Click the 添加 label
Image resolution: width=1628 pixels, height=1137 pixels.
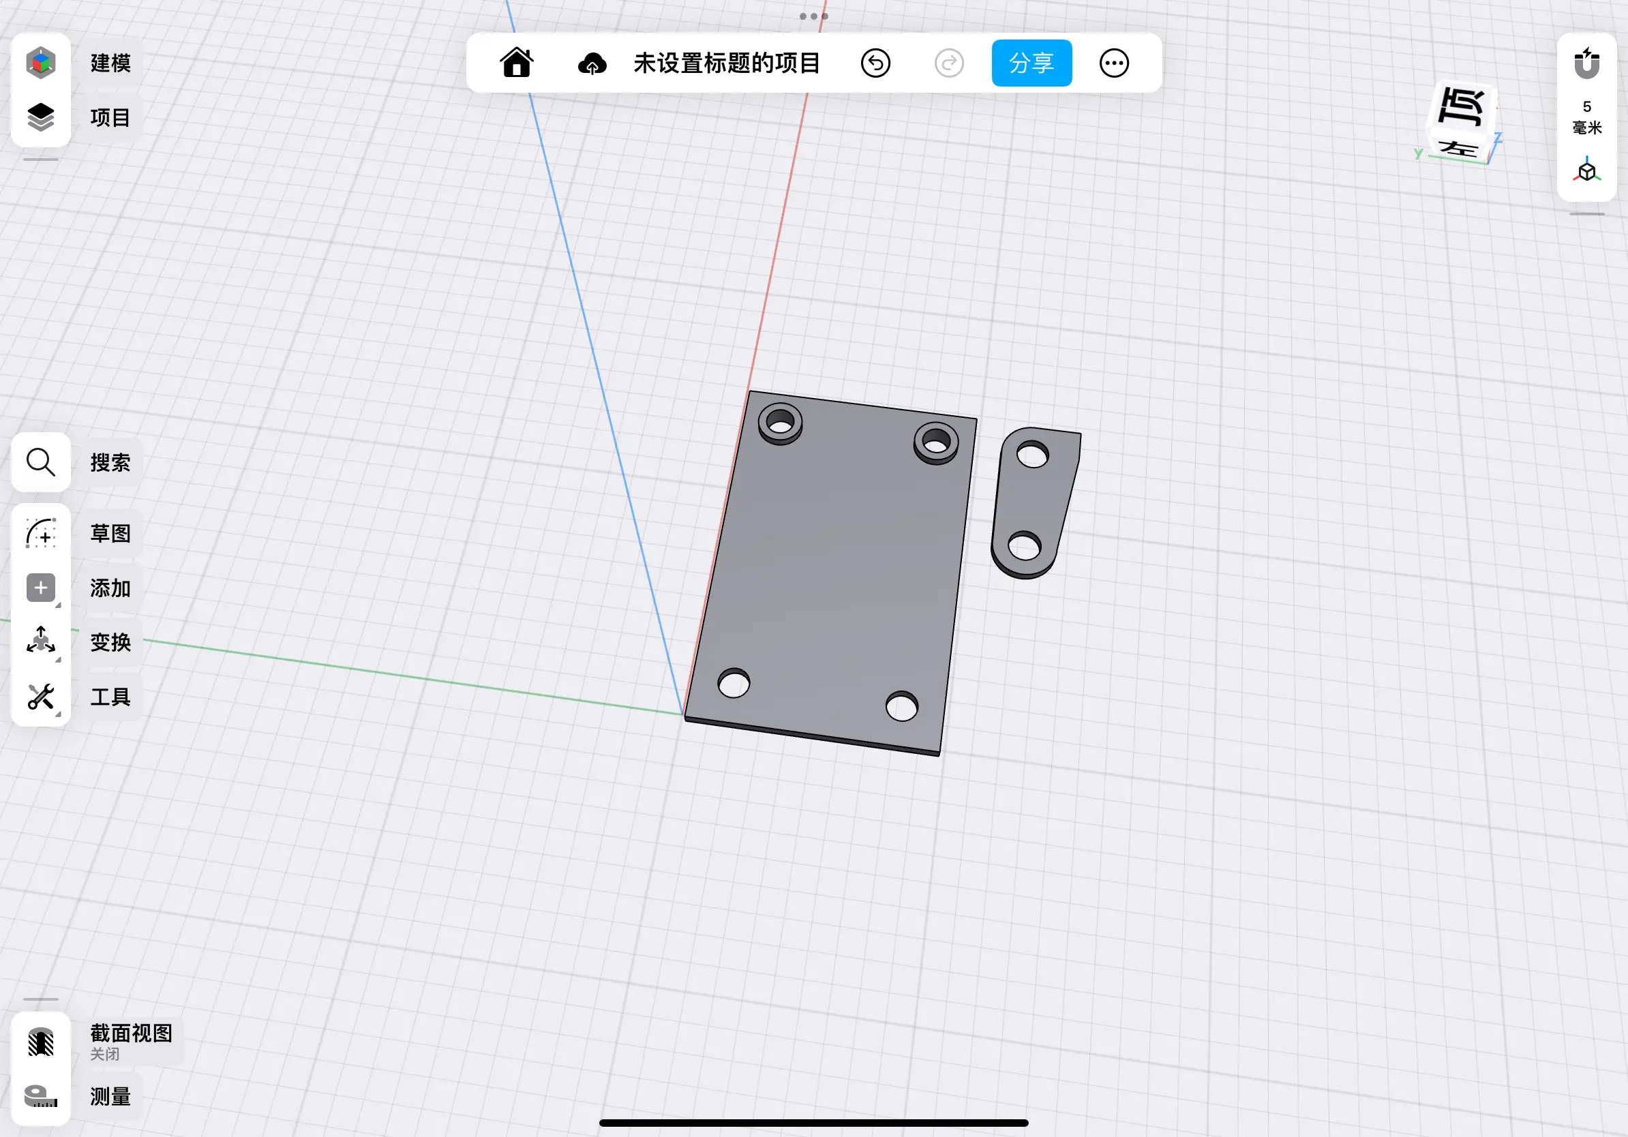110,588
